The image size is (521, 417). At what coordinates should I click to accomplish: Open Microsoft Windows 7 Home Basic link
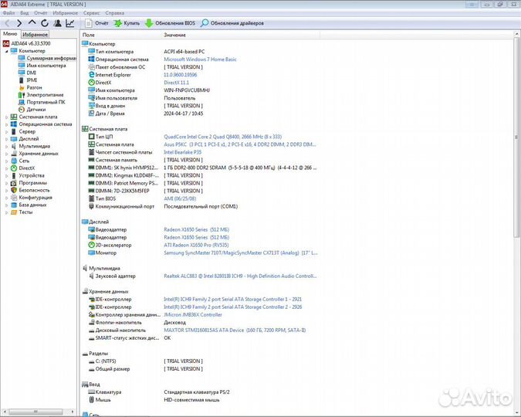click(200, 59)
